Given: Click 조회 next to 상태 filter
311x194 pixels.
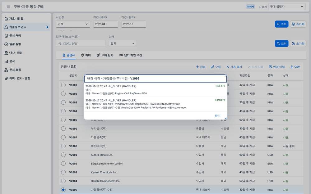Looking at the screenshot, I should (x=281, y=43).
